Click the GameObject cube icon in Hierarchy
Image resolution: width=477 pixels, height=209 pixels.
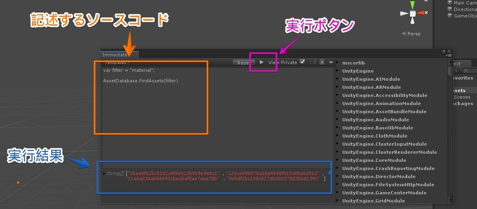tap(450, 16)
